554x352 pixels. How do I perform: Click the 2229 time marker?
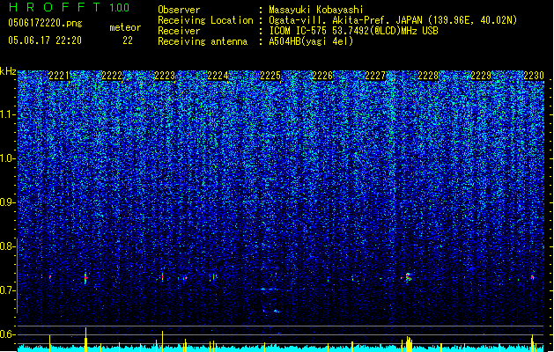click(481, 76)
